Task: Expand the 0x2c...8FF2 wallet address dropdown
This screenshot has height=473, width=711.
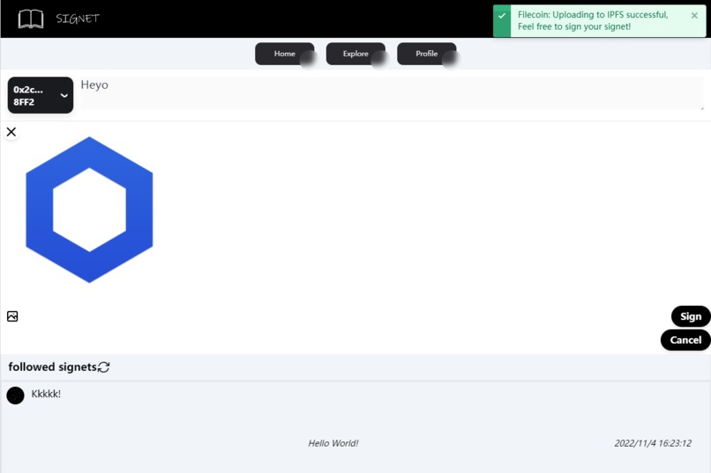Action: click(41, 95)
